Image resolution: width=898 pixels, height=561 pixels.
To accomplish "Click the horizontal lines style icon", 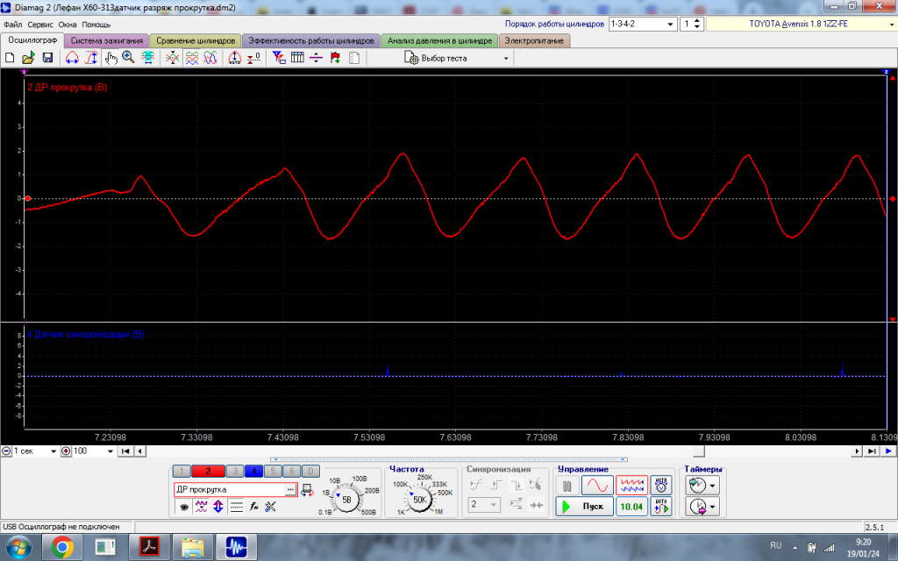I will (236, 507).
